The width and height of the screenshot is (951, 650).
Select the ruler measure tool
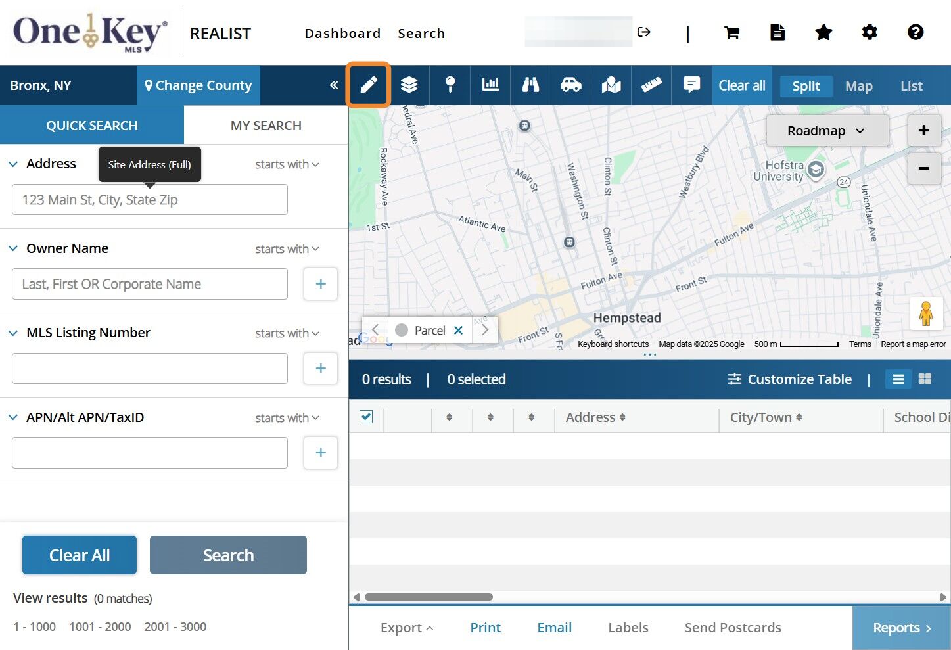651,85
